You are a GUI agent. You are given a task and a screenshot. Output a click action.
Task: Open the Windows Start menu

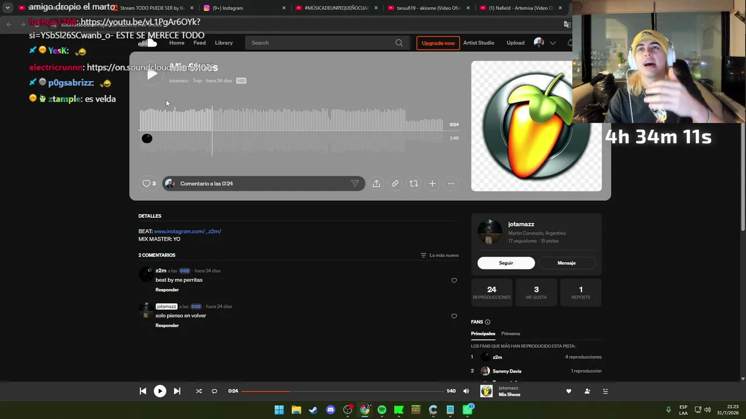tap(279, 410)
